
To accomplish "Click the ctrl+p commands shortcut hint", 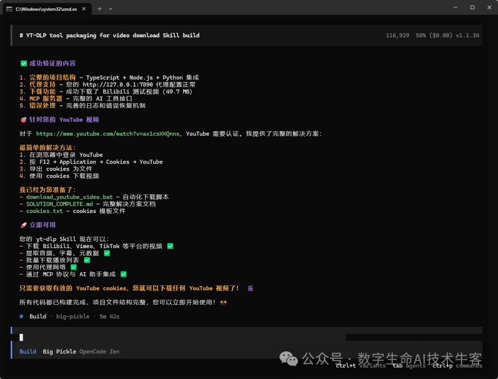I will tap(457, 366).
